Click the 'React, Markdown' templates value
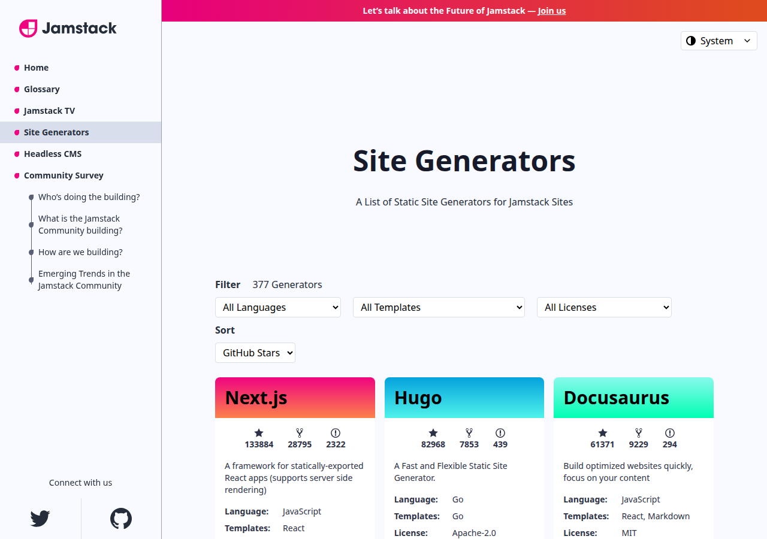Image resolution: width=767 pixels, height=539 pixels. [656, 516]
